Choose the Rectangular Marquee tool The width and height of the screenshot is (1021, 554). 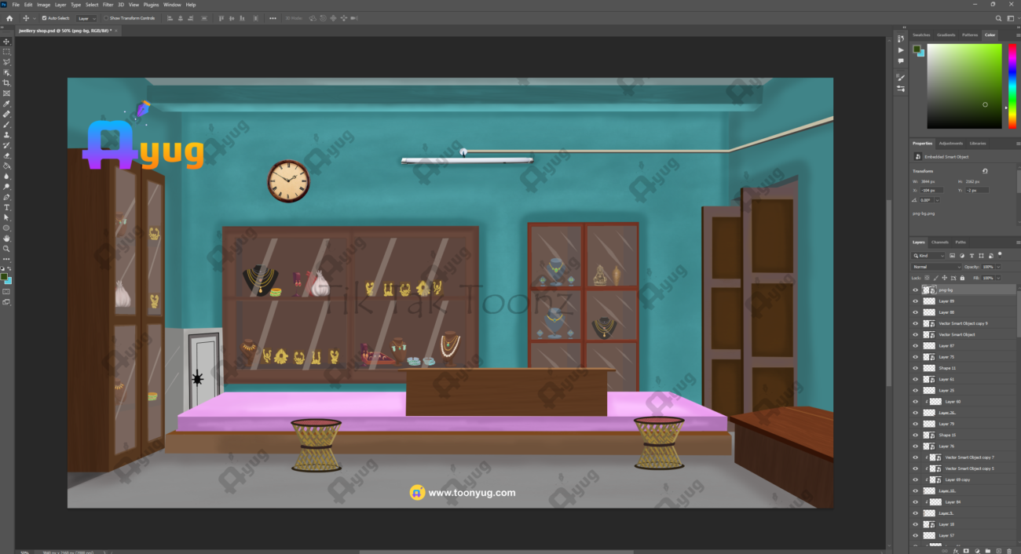(x=7, y=51)
